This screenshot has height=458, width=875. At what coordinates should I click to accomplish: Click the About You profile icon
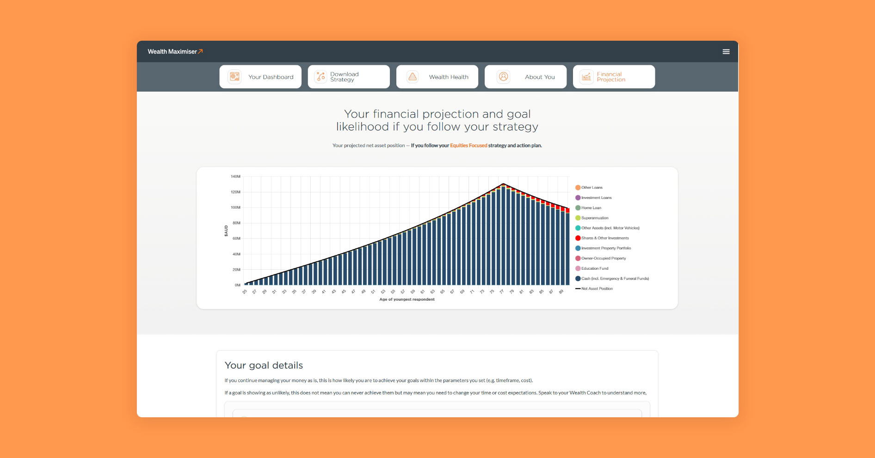(503, 76)
